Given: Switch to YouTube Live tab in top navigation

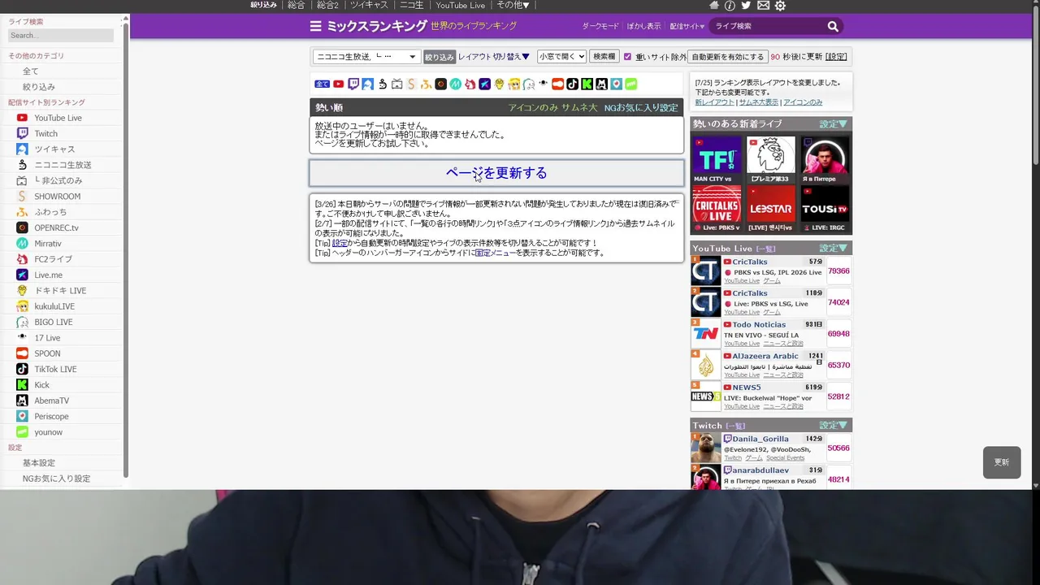Looking at the screenshot, I should [x=461, y=5].
